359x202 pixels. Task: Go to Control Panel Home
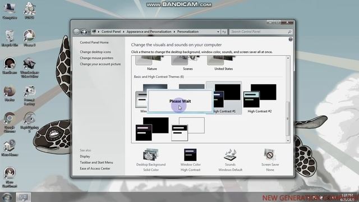tap(94, 43)
